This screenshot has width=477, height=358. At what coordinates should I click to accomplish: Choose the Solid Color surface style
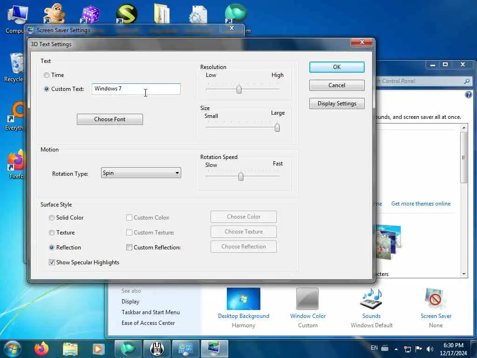[x=52, y=218]
